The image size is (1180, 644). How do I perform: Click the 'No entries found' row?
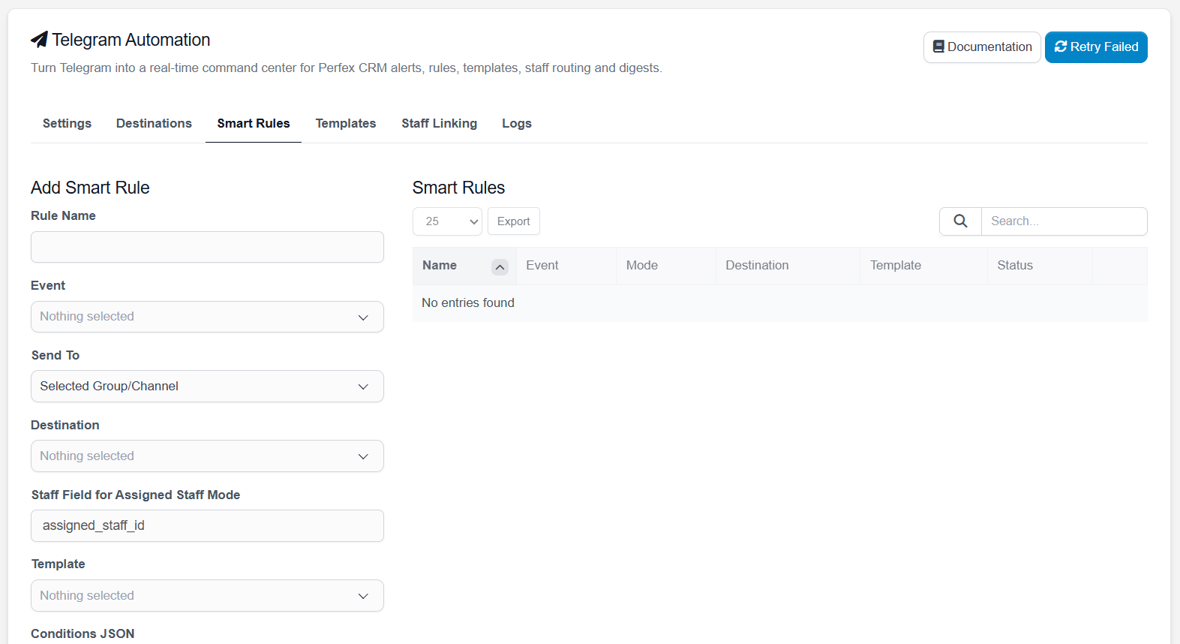[780, 303]
